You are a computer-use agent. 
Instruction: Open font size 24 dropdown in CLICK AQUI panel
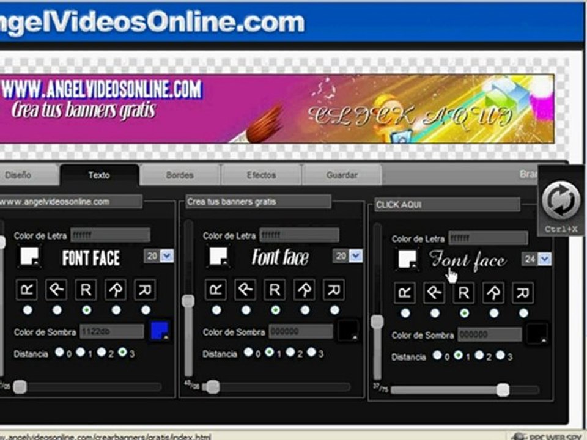click(x=545, y=259)
